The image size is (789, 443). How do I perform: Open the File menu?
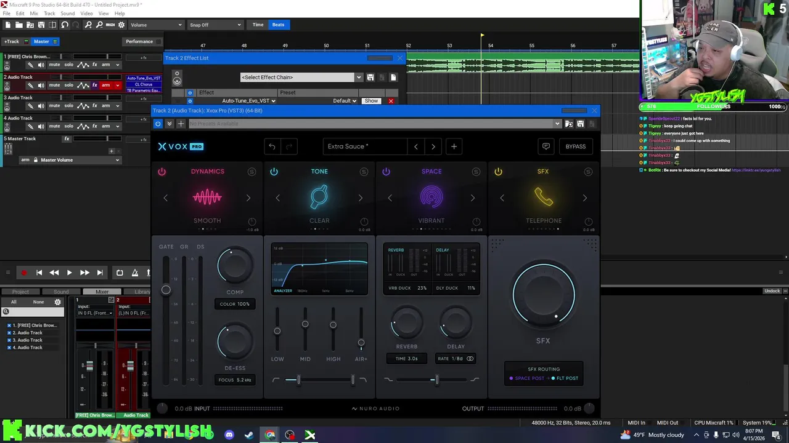(6, 14)
